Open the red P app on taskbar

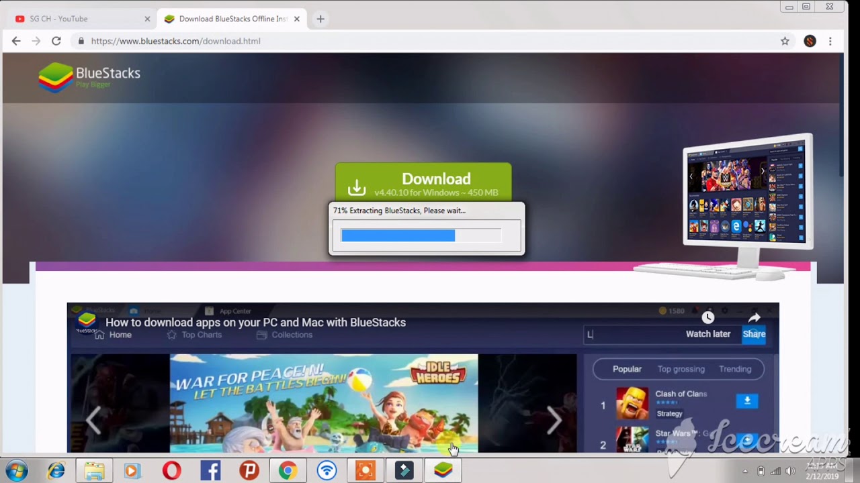[249, 471]
